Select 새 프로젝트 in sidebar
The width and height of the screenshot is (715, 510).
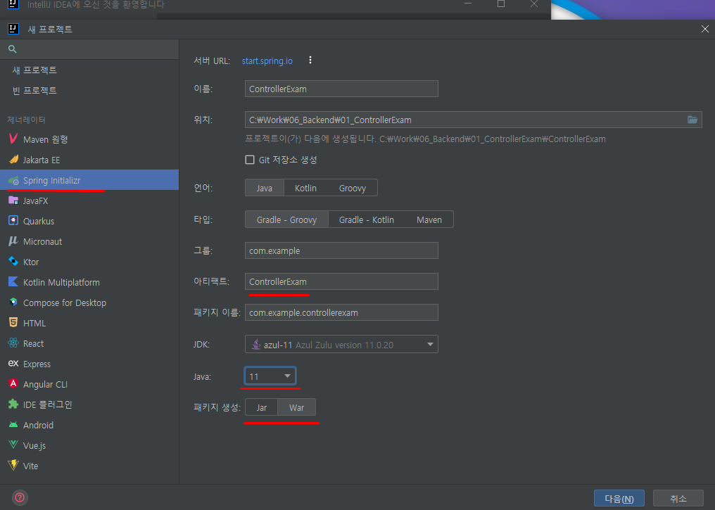pyautogui.click(x=89, y=70)
